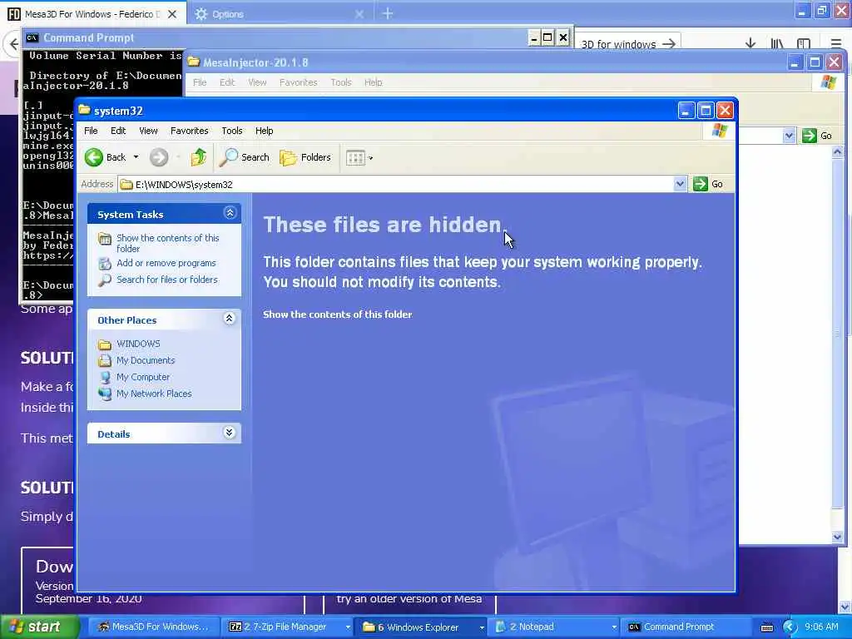Open 7-Zip File Manager taskbar group
852x639 pixels.
click(288, 627)
